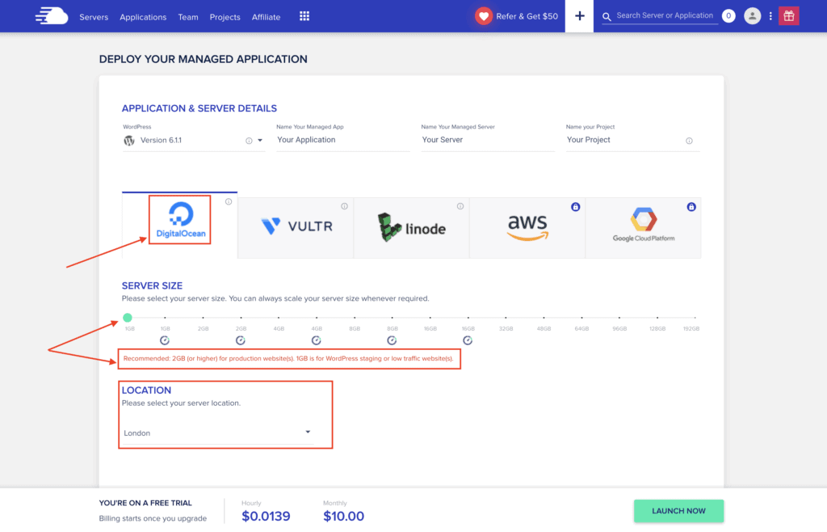Viewport: 827px width, 532px height.
Task: Open the Projects menu
Action: (x=225, y=17)
